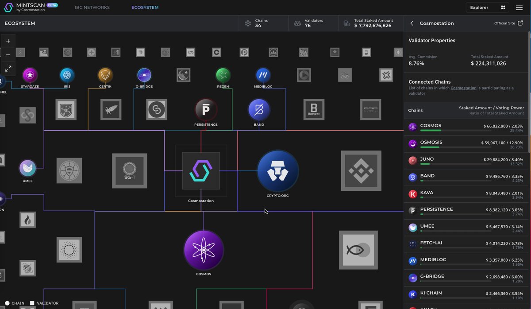Viewport: 531px width, 309px height.
Task: Select the Regen chain node
Action: [223, 75]
